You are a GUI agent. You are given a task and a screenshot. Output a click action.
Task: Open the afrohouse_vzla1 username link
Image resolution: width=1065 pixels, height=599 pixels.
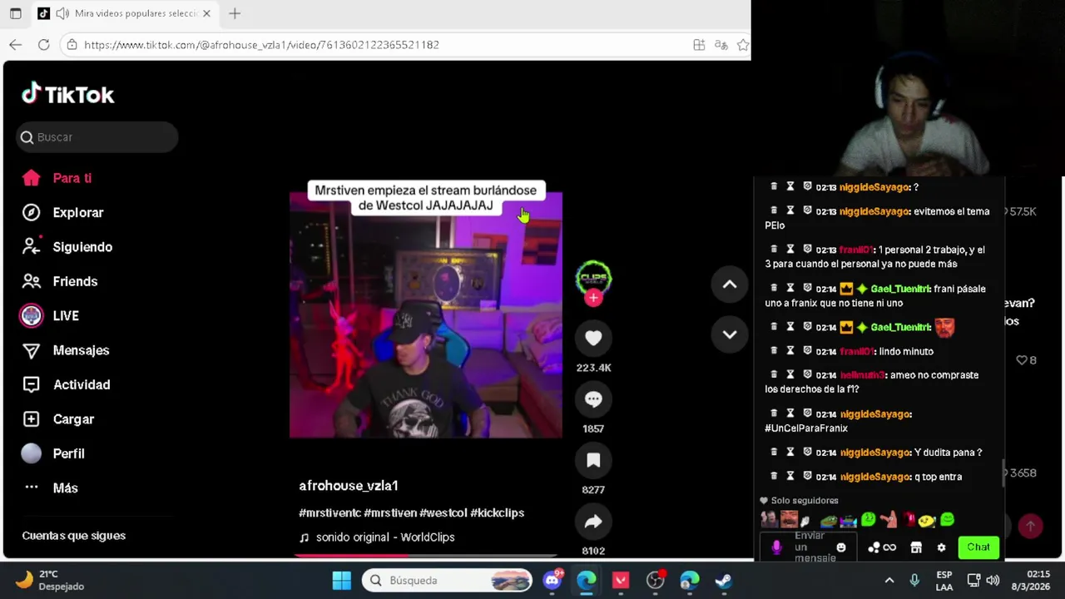click(349, 486)
